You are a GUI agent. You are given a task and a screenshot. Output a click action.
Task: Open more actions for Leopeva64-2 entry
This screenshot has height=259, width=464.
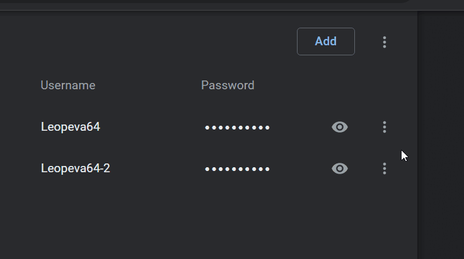pos(385,168)
